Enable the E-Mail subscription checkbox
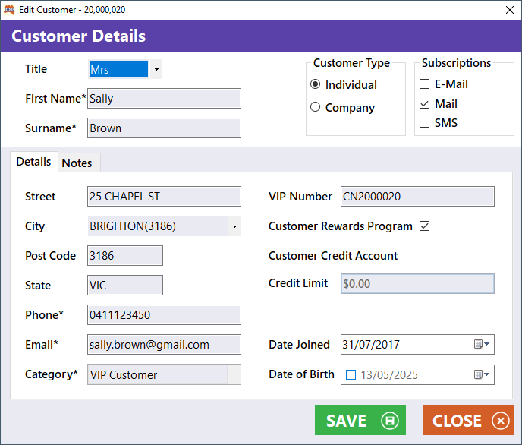The width and height of the screenshot is (522, 445). (424, 84)
